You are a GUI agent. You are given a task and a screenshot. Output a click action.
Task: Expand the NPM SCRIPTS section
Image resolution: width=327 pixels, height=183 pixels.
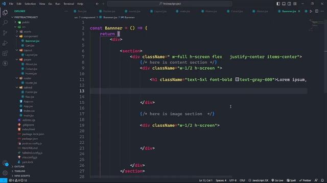tap(22, 176)
